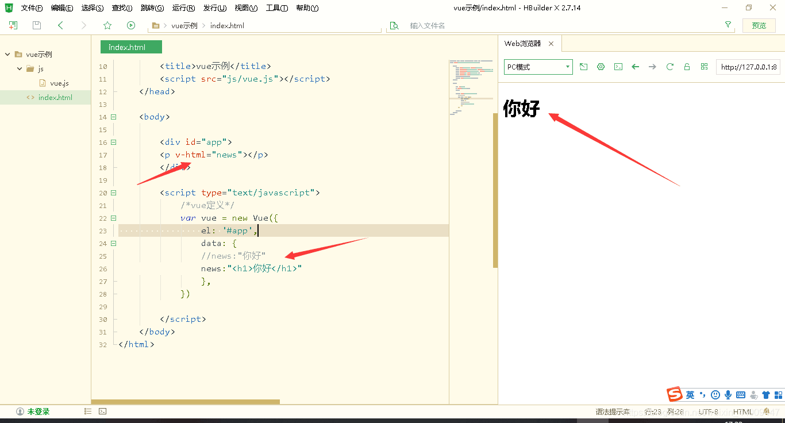
Task: Select the index.html editor tab
Action: pos(131,47)
